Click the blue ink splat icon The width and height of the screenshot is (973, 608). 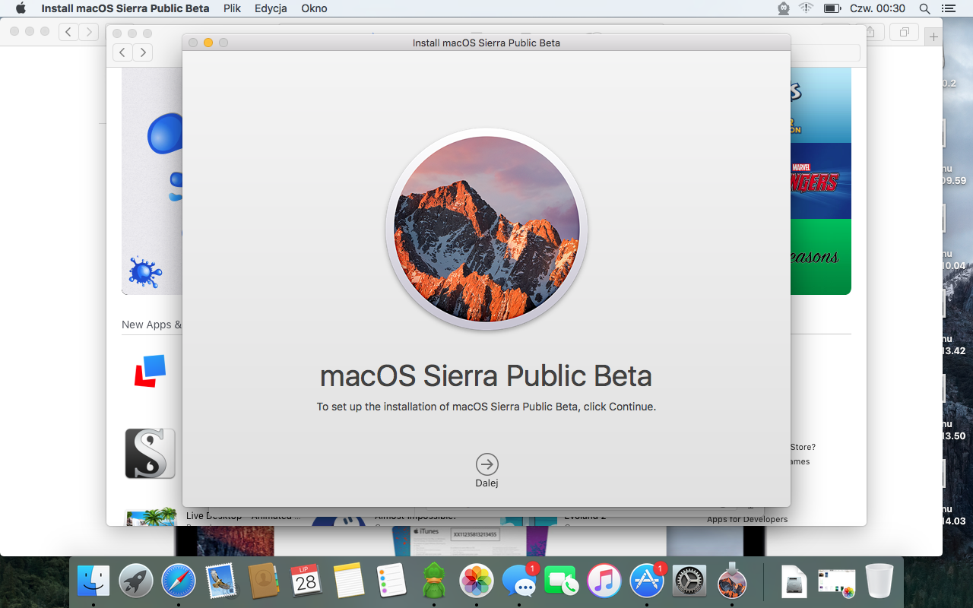(144, 271)
